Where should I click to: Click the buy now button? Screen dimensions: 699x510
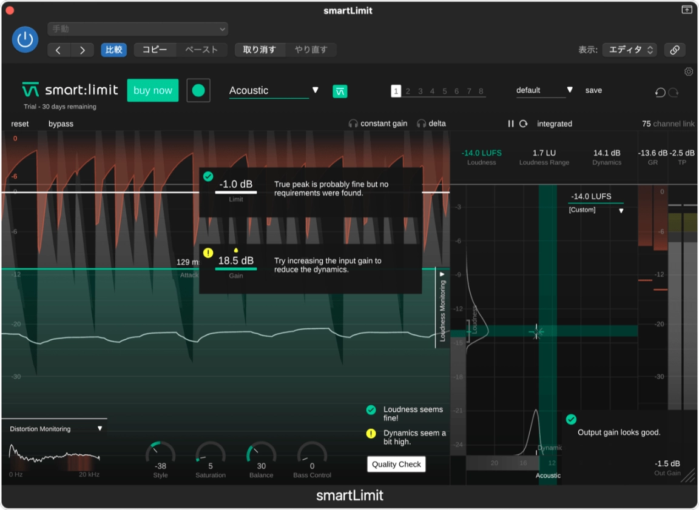click(152, 90)
